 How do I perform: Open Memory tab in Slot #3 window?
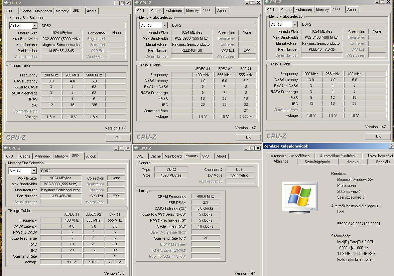point(322,10)
